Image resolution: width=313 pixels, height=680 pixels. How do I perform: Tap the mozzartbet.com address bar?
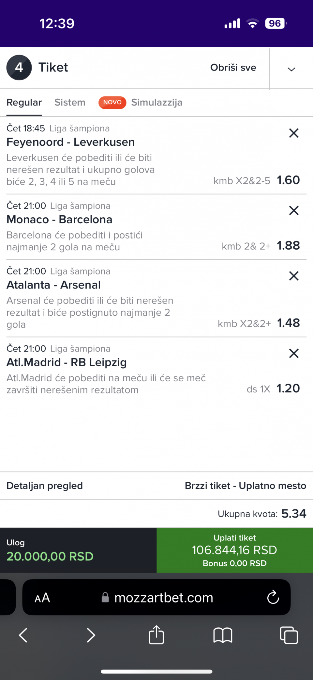coord(163,598)
